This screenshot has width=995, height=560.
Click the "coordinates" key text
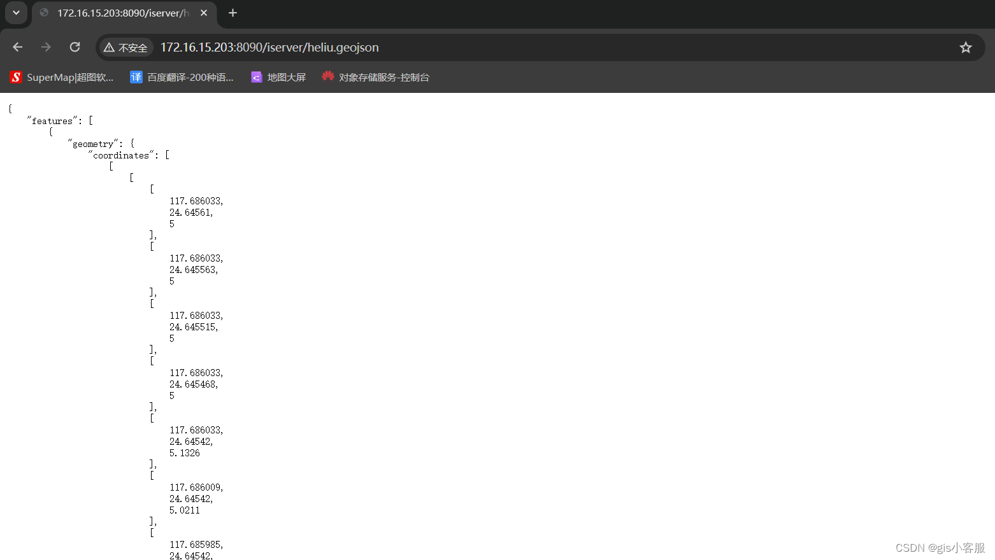121,155
